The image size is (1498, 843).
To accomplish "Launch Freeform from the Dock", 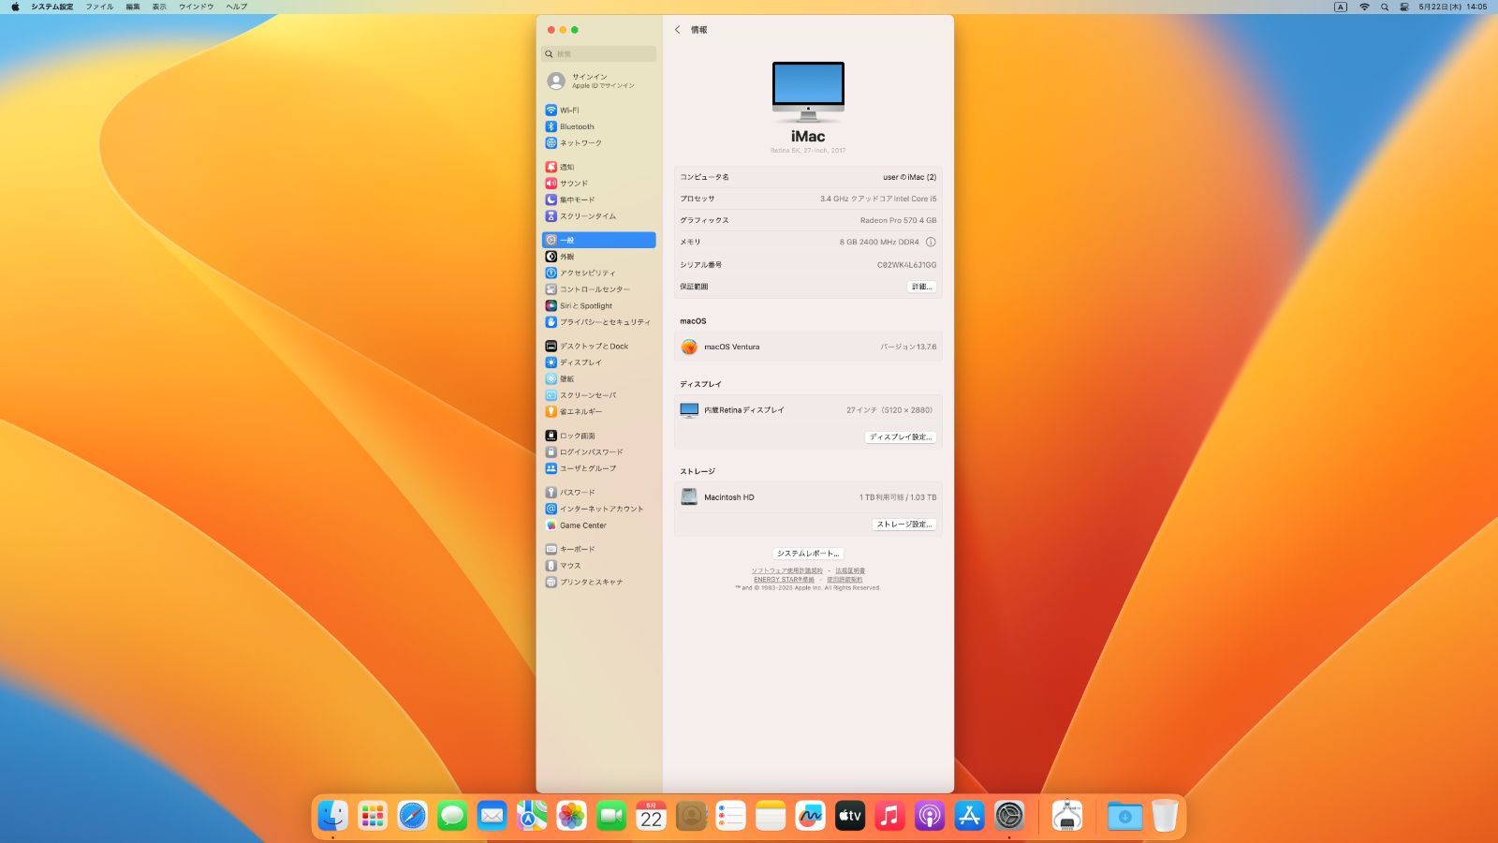I will click(810, 816).
